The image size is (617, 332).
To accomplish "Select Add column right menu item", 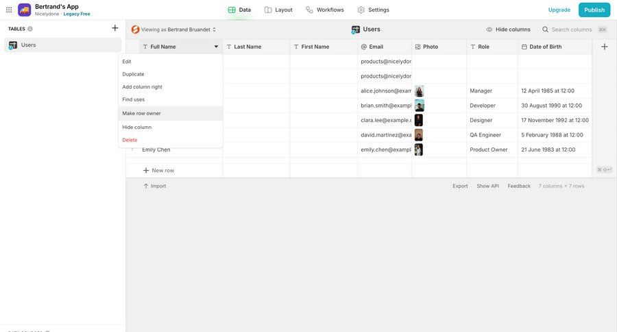I will click(x=171, y=87).
